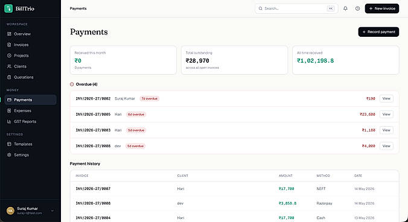Click the Suraj Kumar avatar
Image resolution: width=408 pixels, height=222 pixels.
[10, 211]
